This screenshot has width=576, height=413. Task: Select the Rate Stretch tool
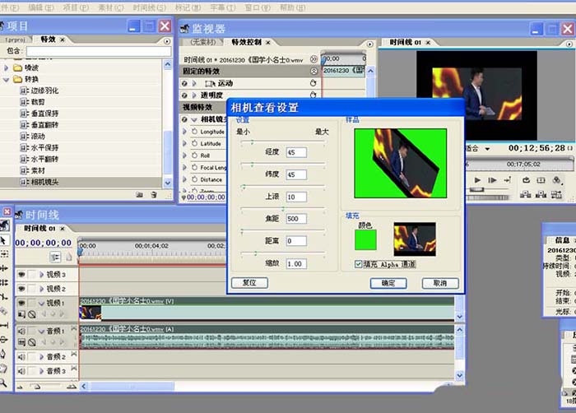(x=3, y=296)
